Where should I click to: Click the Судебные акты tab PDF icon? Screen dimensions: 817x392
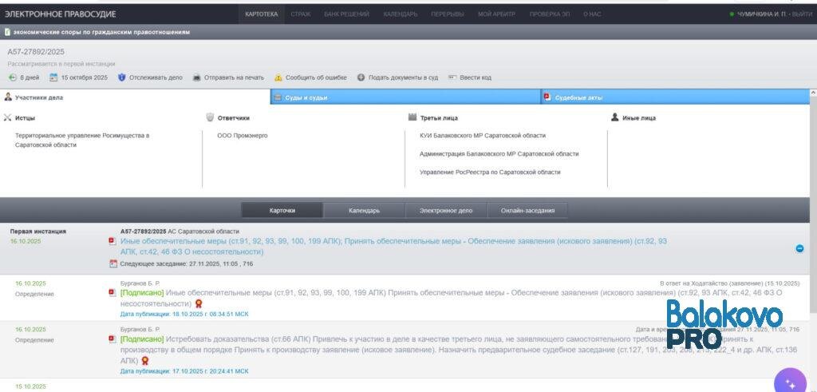(547, 97)
